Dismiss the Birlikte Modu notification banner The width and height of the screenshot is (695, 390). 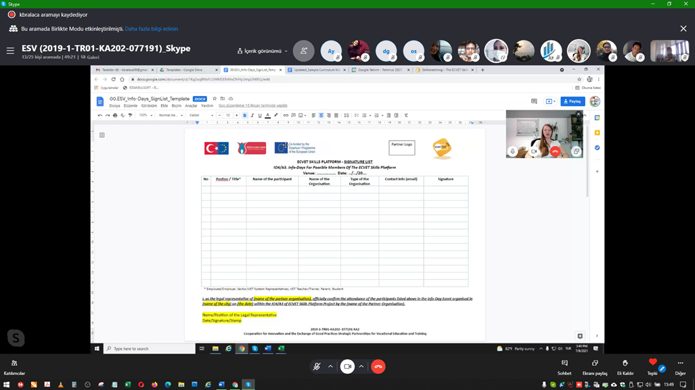click(x=683, y=29)
